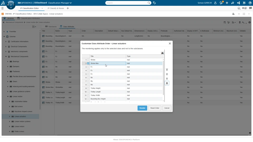The image size is (253, 142).
Task: Select the Classification Attributes tab
Action: pos(28,18)
